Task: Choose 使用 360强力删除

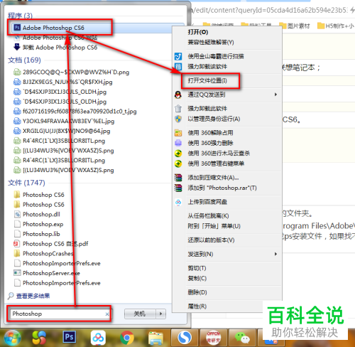Action: pyautogui.click(x=210, y=143)
